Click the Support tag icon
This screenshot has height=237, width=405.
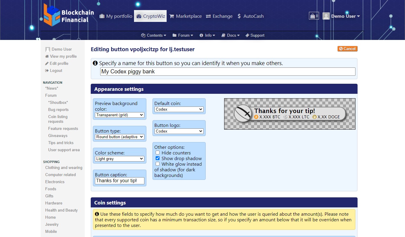(247, 36)
